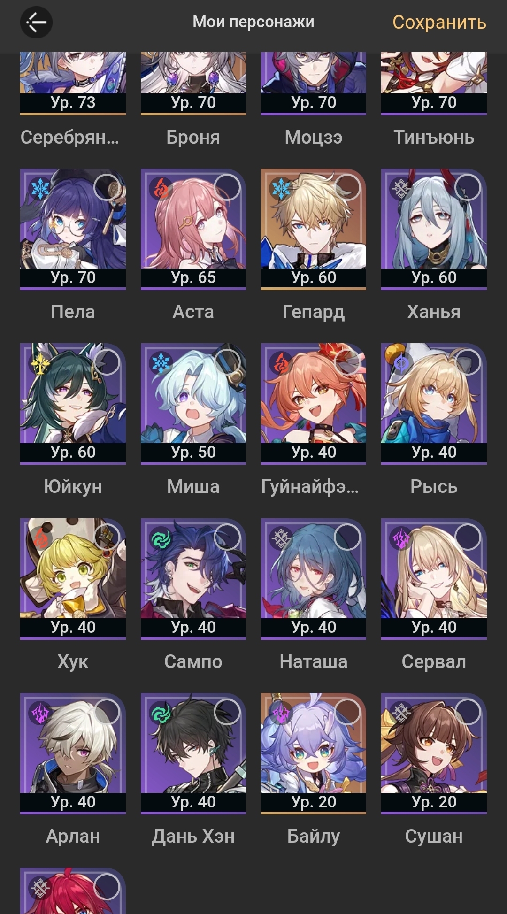The height and width of the screenshot is (914, 507).
Task: Click the Lightning element icon on Сервал
Action: click(401, 538)
